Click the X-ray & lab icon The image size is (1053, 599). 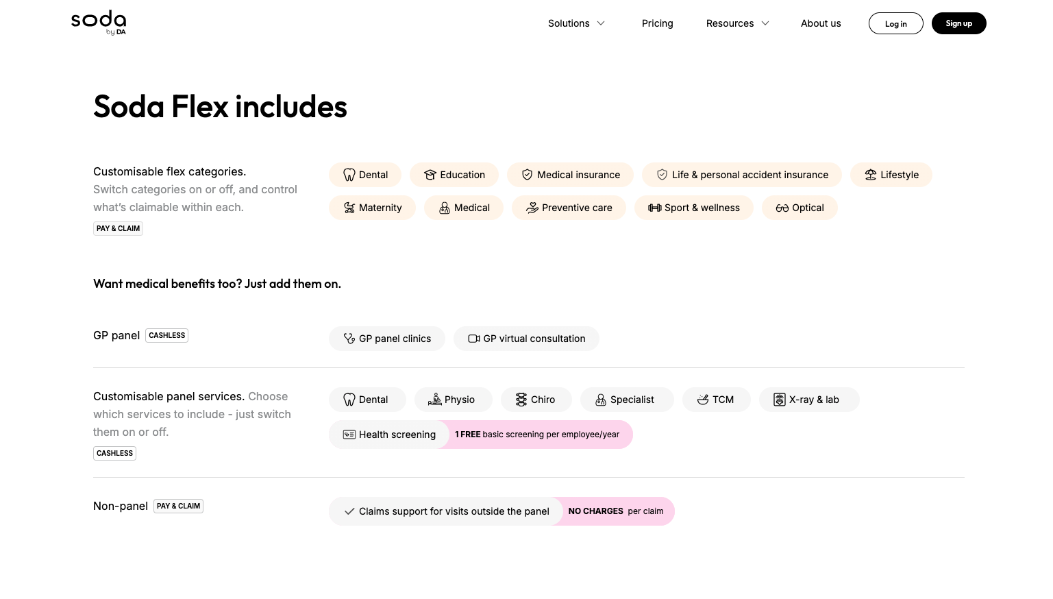tap(780, 400)
